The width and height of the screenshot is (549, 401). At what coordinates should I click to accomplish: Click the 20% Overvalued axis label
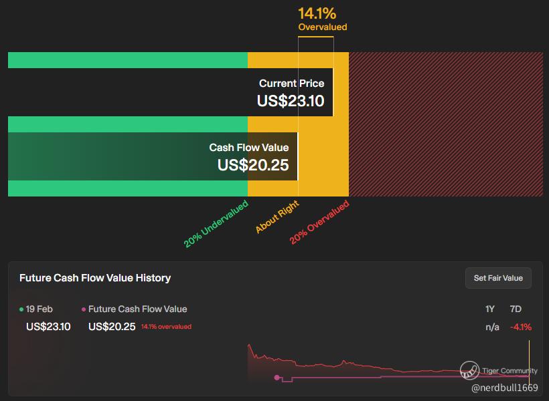click(x=319, y=223)
